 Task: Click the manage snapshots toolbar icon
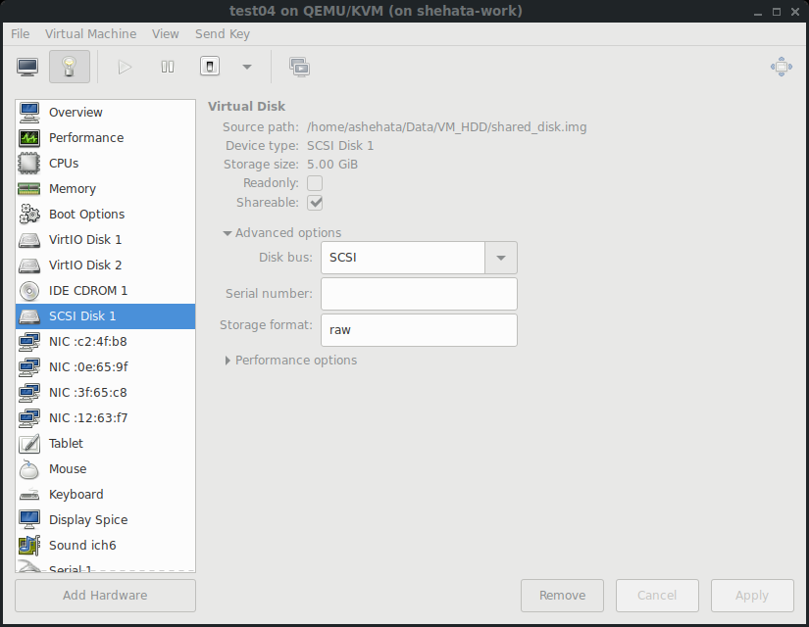299,67
